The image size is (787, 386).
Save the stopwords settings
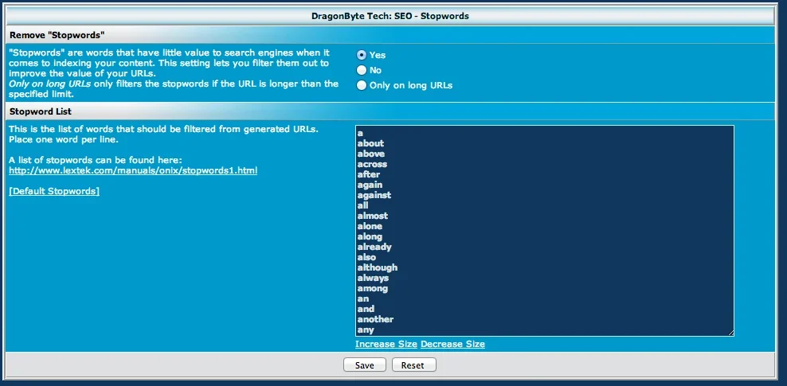(364, 365)
